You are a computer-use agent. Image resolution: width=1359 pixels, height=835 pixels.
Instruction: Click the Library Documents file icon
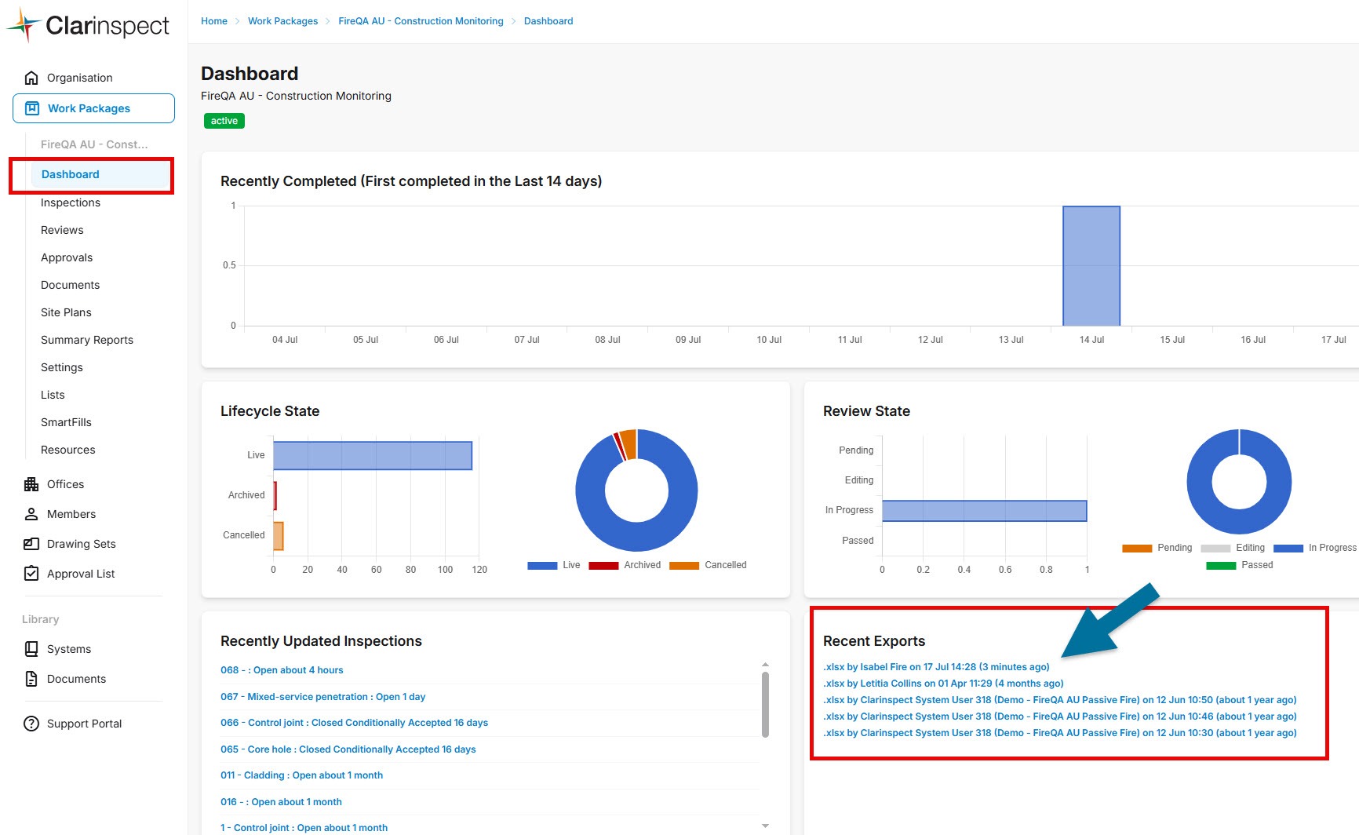(x=31, y=679)
